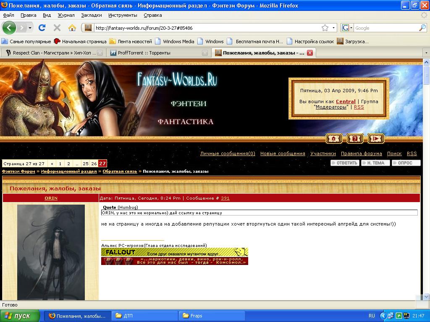Click the green Back navigation arrow
Screen dimensions: 430x322
point(9,28)
